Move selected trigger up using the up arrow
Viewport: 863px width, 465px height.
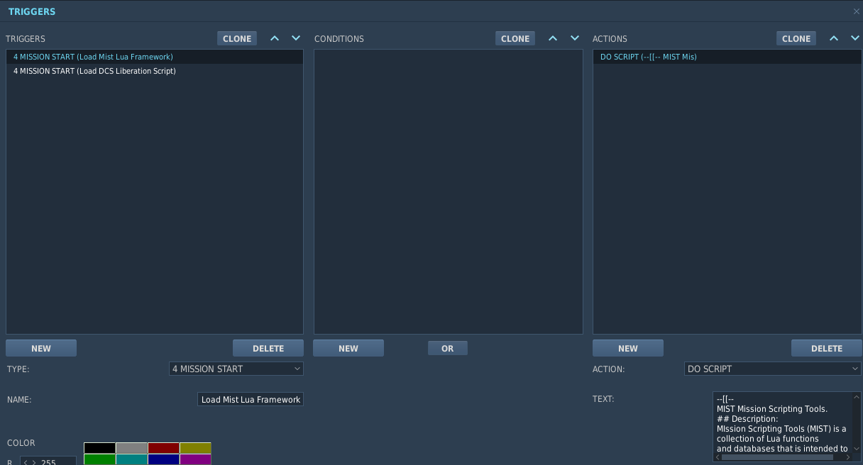coord(275,38)
